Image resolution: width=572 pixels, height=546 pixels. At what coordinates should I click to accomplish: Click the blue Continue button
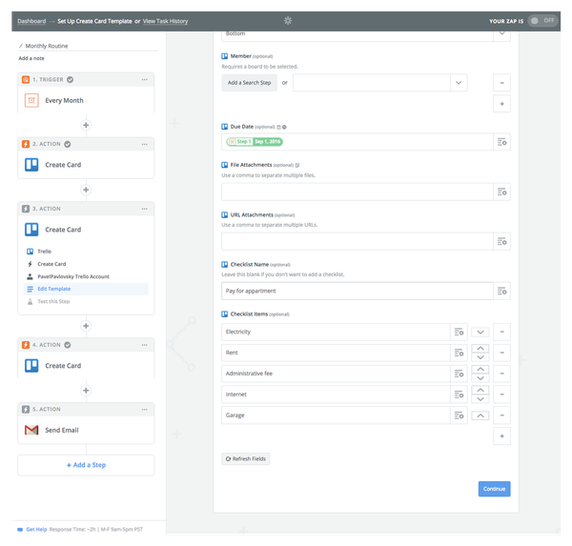(494, 489)
